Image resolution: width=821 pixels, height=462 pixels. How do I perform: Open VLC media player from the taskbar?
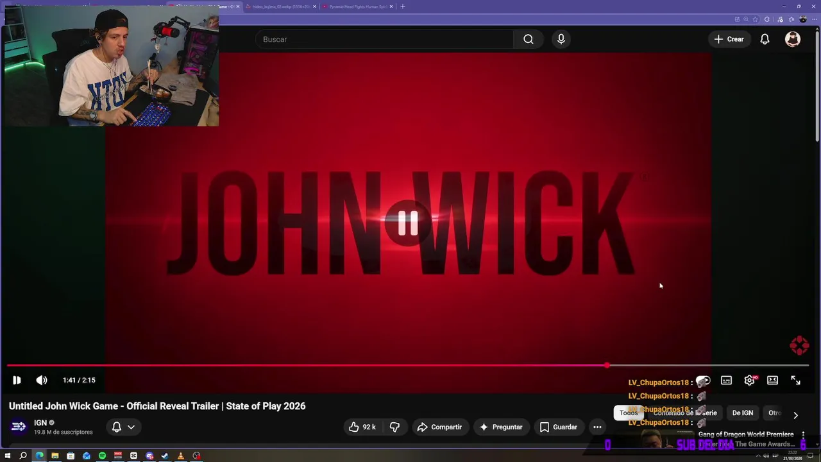(x=181, y=456)
